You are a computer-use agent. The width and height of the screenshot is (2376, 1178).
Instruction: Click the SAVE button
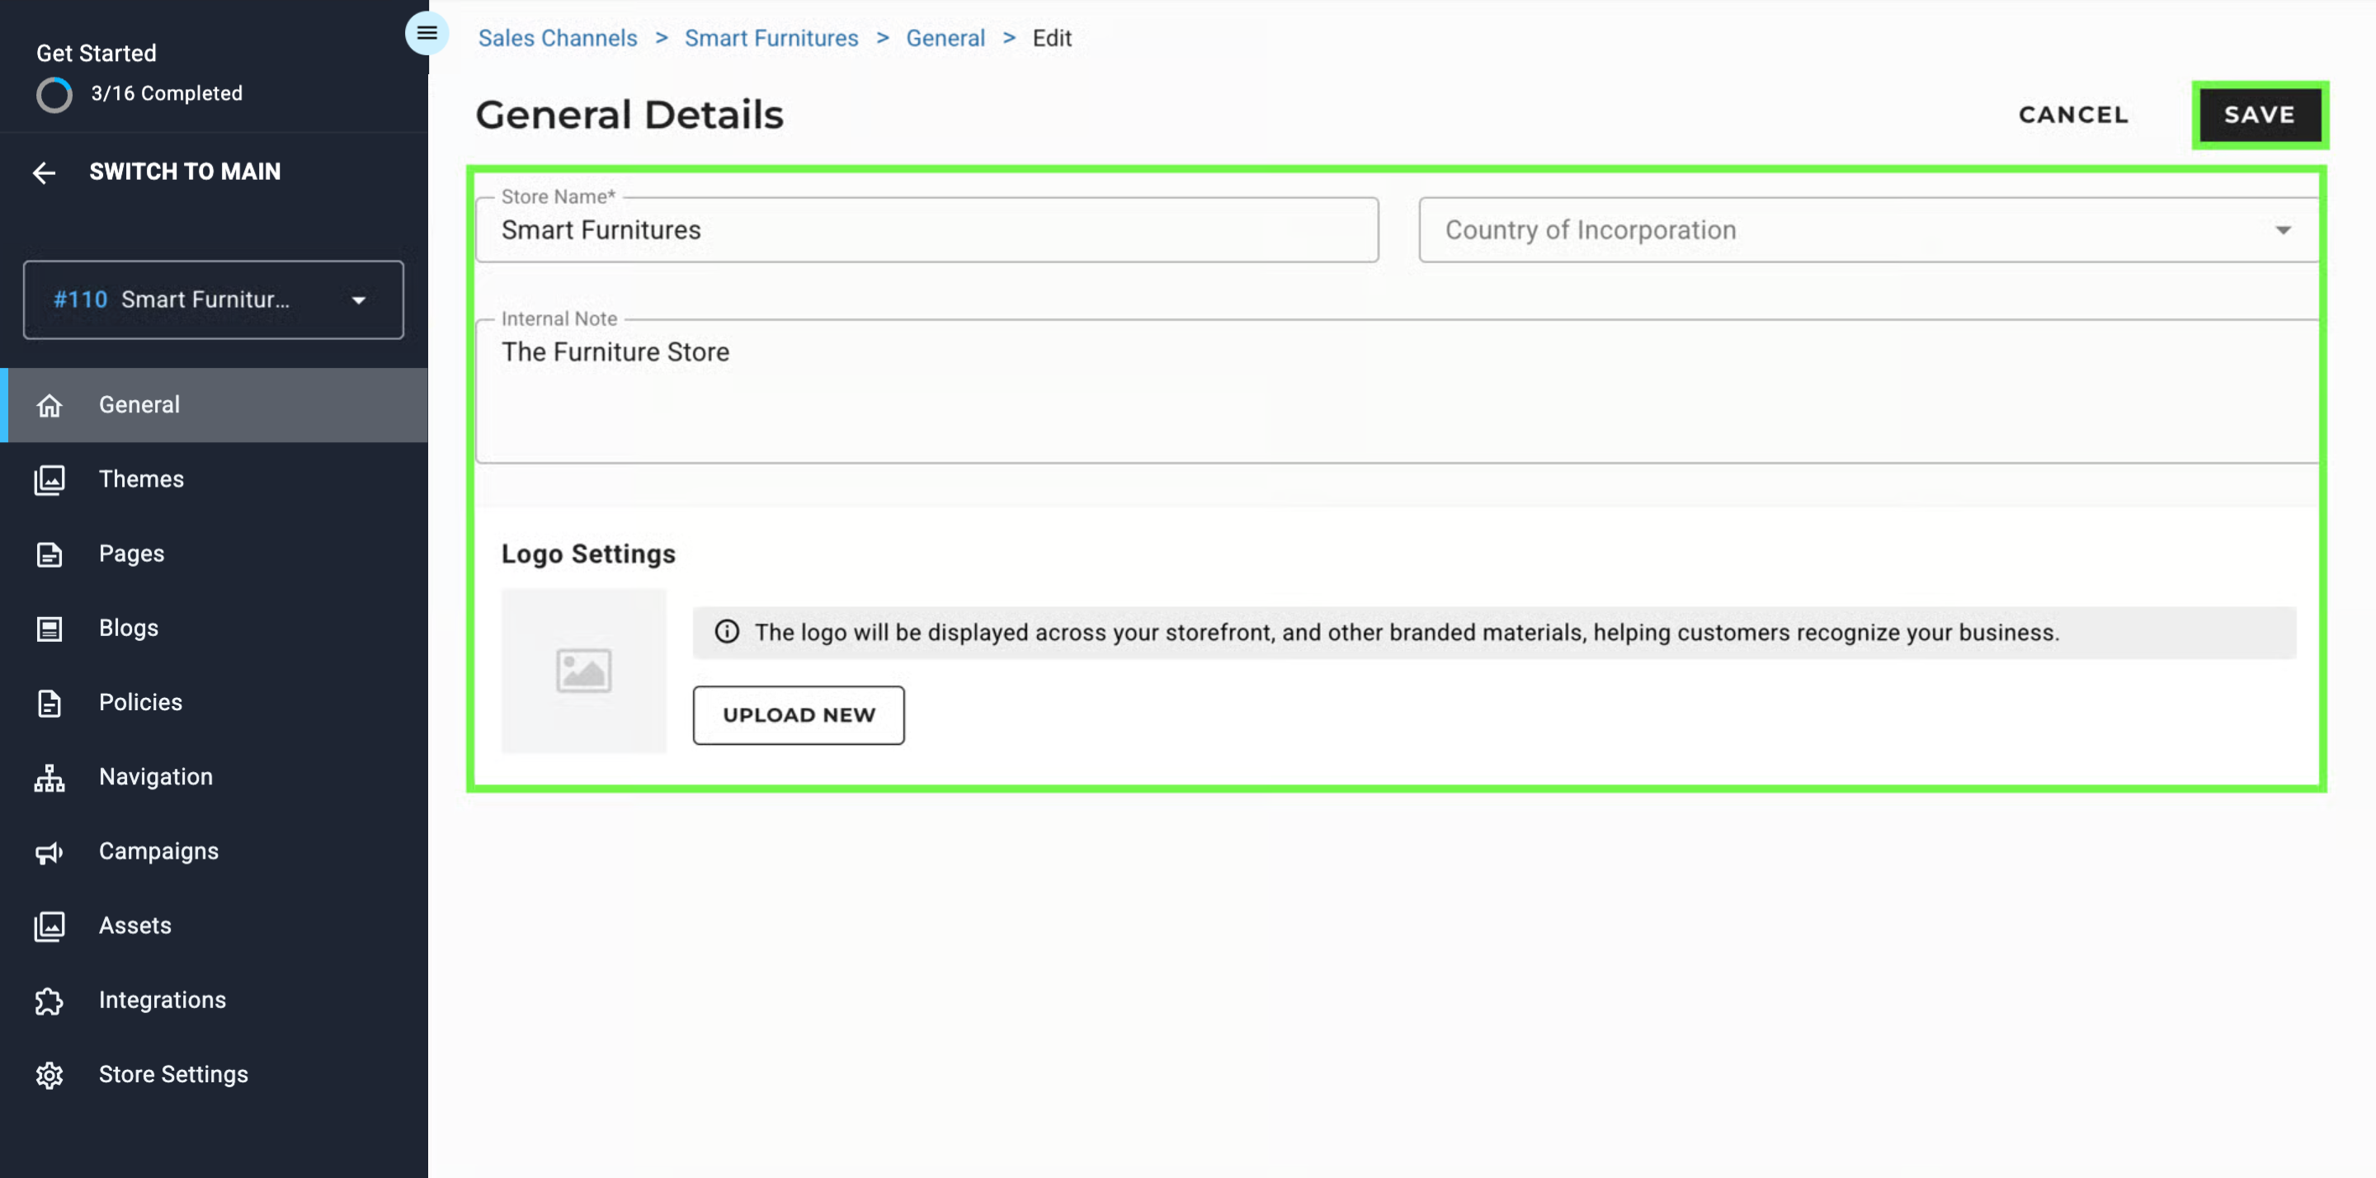(2260, 115)
